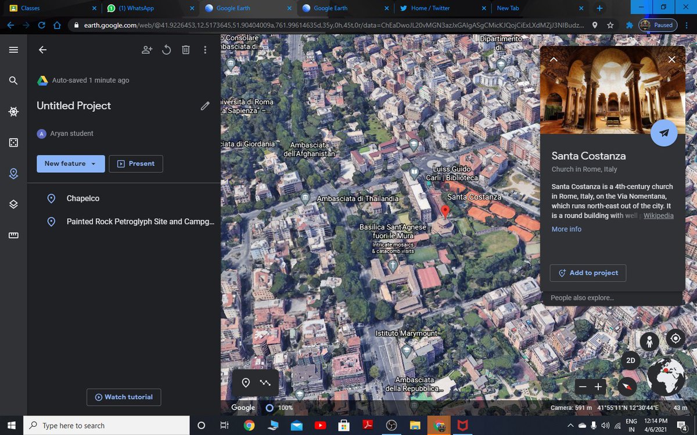Click the Present button
This screenshot has height=435, width=697.
coord(136,164)
